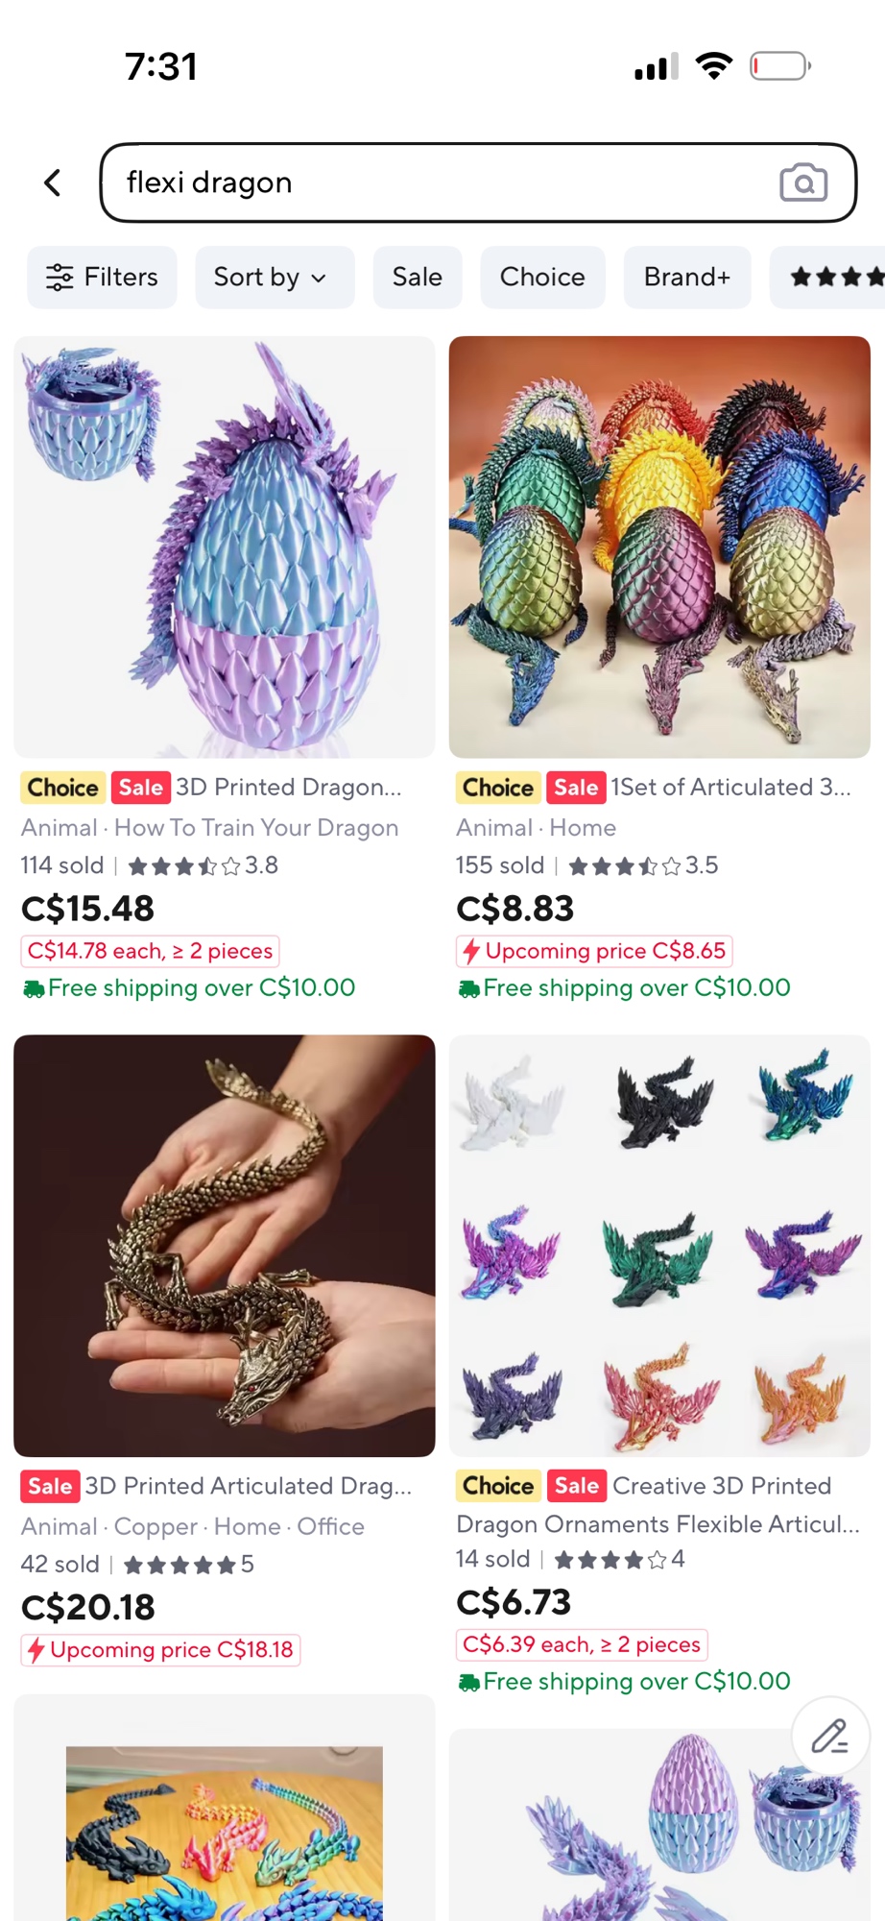Image resolution: width=885 pixels, height=1921 pixels.
Task: Tap Upcoming price C$18.18 tag
Action: (x=160, y=1649)
